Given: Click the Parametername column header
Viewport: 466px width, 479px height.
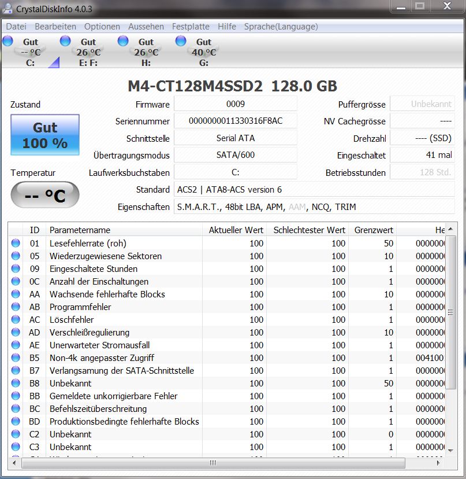Looking at the screenshot, I should click(124, 230).
